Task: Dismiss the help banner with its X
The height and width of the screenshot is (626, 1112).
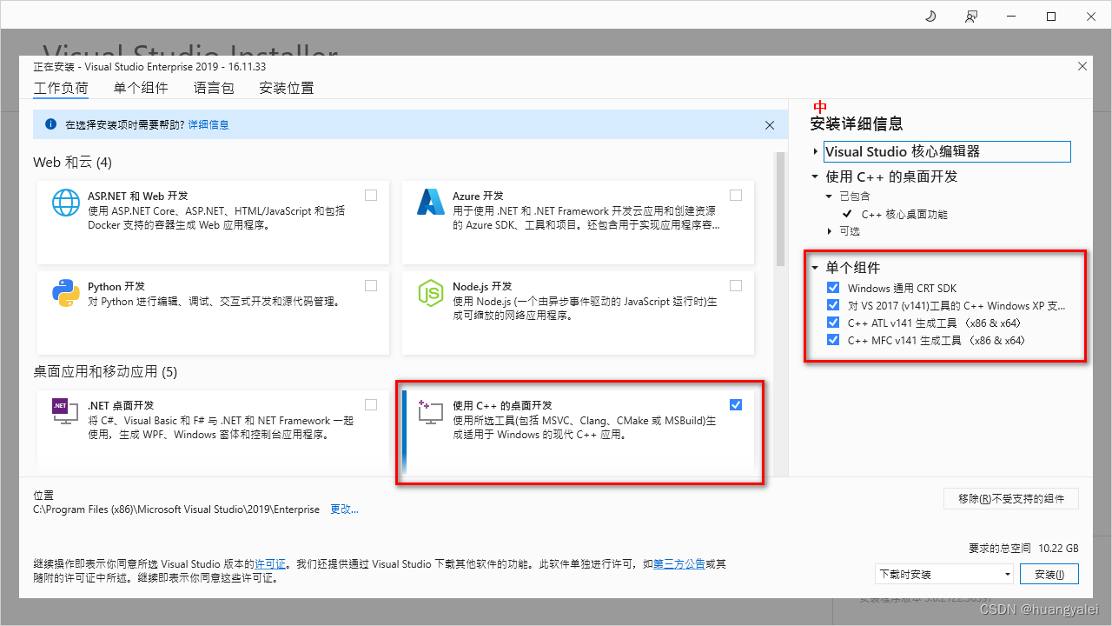Action: 770,124
